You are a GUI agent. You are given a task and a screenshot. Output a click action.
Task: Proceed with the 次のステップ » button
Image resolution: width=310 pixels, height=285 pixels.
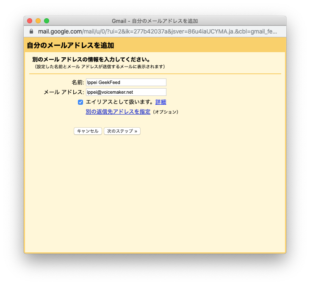(122, 131)
